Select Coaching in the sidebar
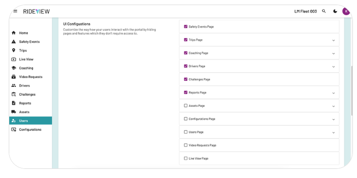 (x=30, y=68)
